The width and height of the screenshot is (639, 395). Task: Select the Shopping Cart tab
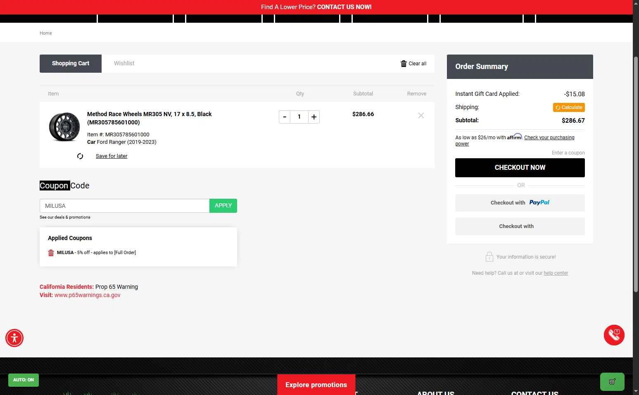[x=71, y=64]
